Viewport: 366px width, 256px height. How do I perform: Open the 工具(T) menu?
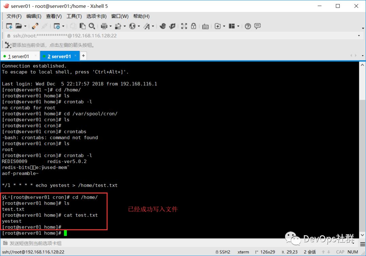(x=74, y=16)
